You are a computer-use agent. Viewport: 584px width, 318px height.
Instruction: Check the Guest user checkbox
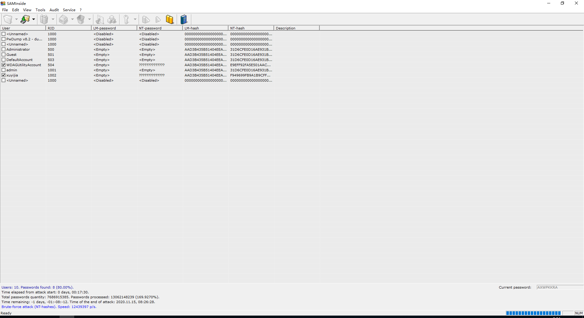(x=4, y=55)
